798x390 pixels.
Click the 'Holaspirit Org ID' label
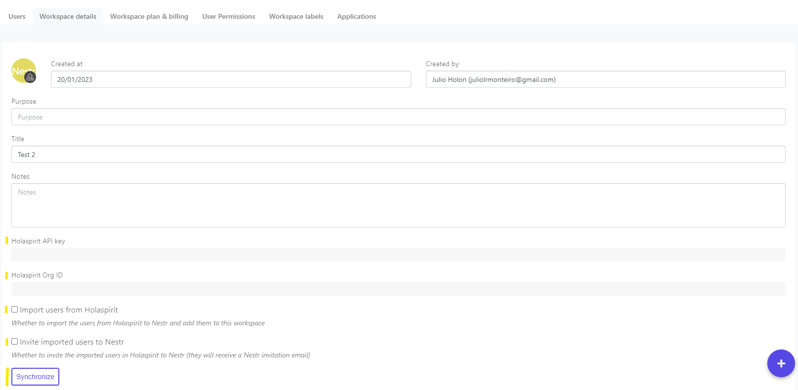pyautogui.click(x=37, y=275)
